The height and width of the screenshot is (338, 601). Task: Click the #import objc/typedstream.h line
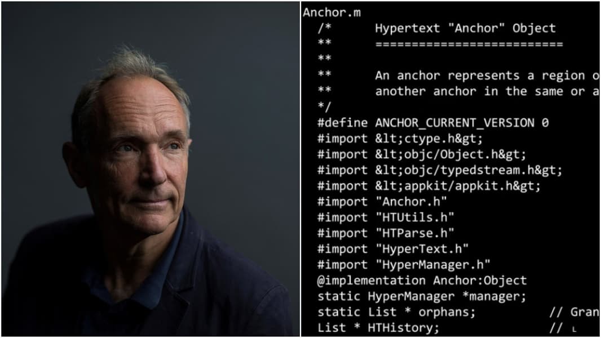(440, 170)
